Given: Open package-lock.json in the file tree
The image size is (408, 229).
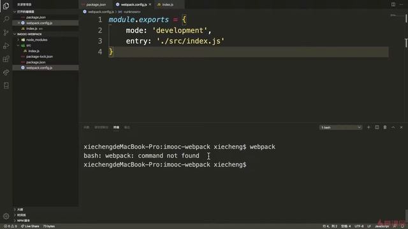Looking at the screenshot, I should 45,57.
